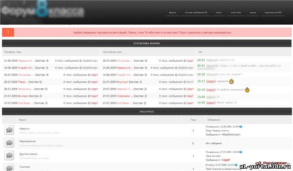Screen dimensions: 293x171
Task: Open поиск in top navigation
Action: click(219, 12)
